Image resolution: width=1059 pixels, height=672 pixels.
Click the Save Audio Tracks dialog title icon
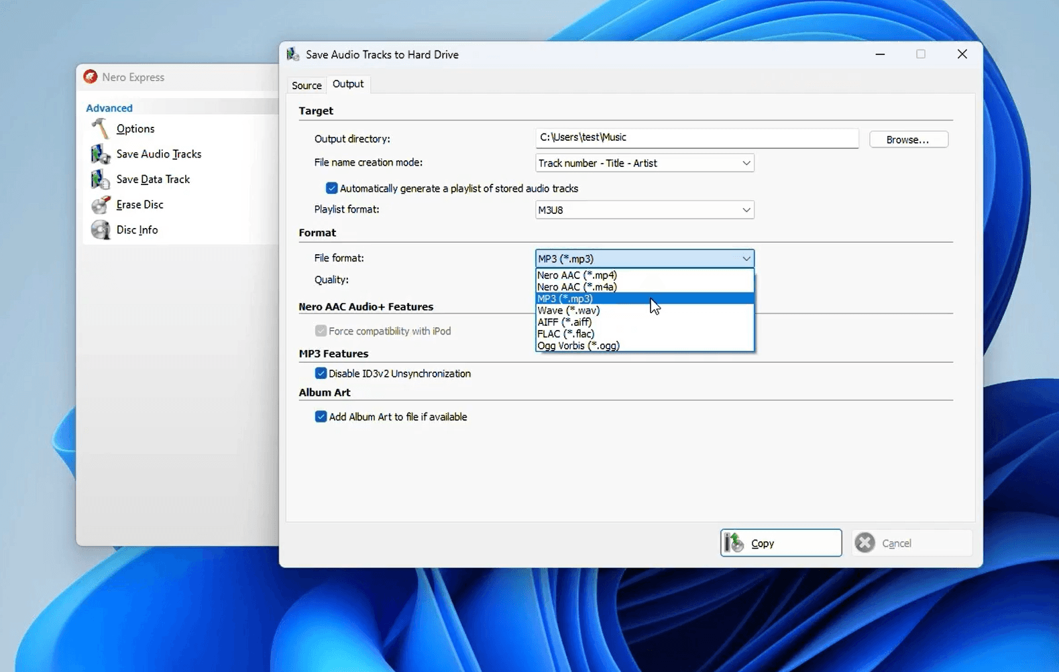point(293,54)
